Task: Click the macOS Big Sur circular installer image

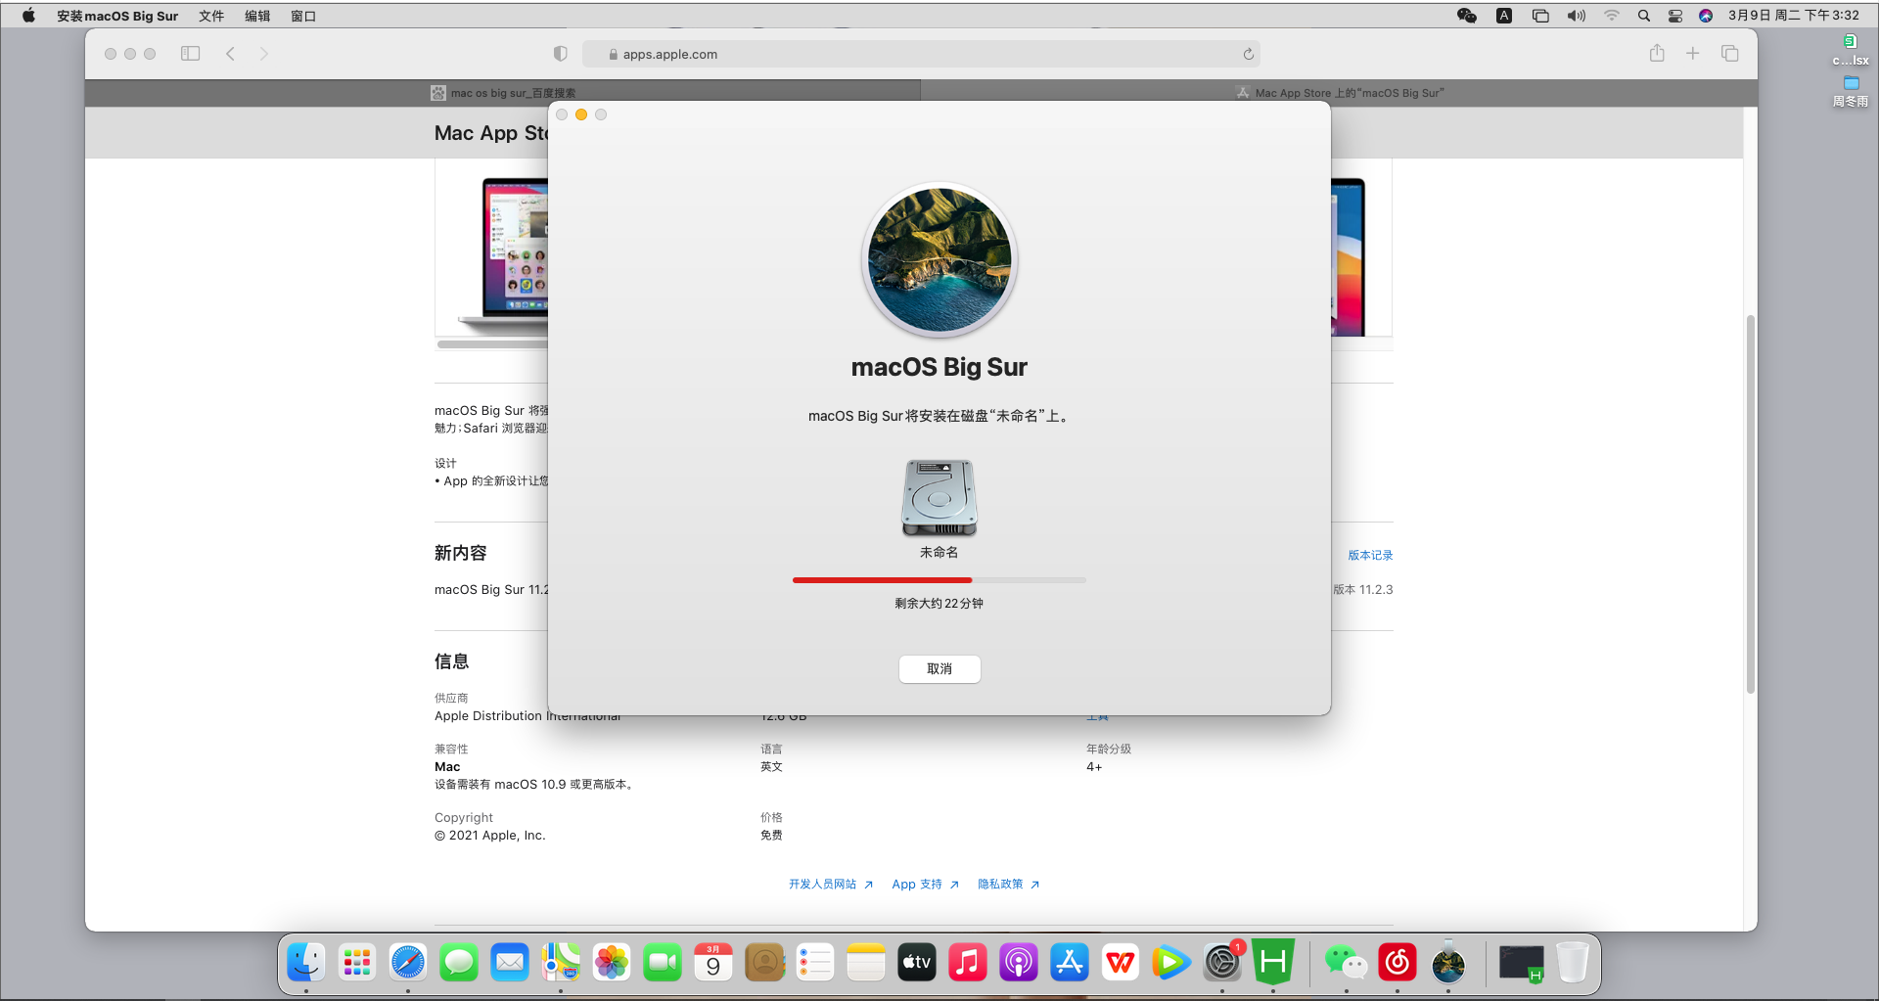Action: [x=939, y=260]
